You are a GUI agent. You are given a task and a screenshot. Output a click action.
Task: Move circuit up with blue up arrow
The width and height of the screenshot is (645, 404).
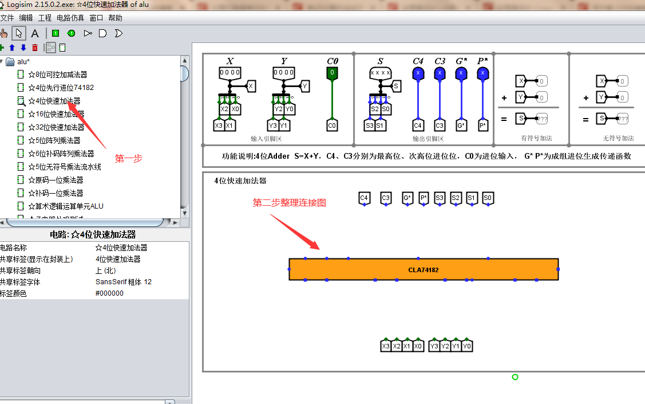tap(12, 48)
